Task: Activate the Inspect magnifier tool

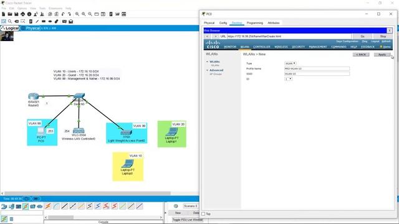Action: [x=10, y=21]
